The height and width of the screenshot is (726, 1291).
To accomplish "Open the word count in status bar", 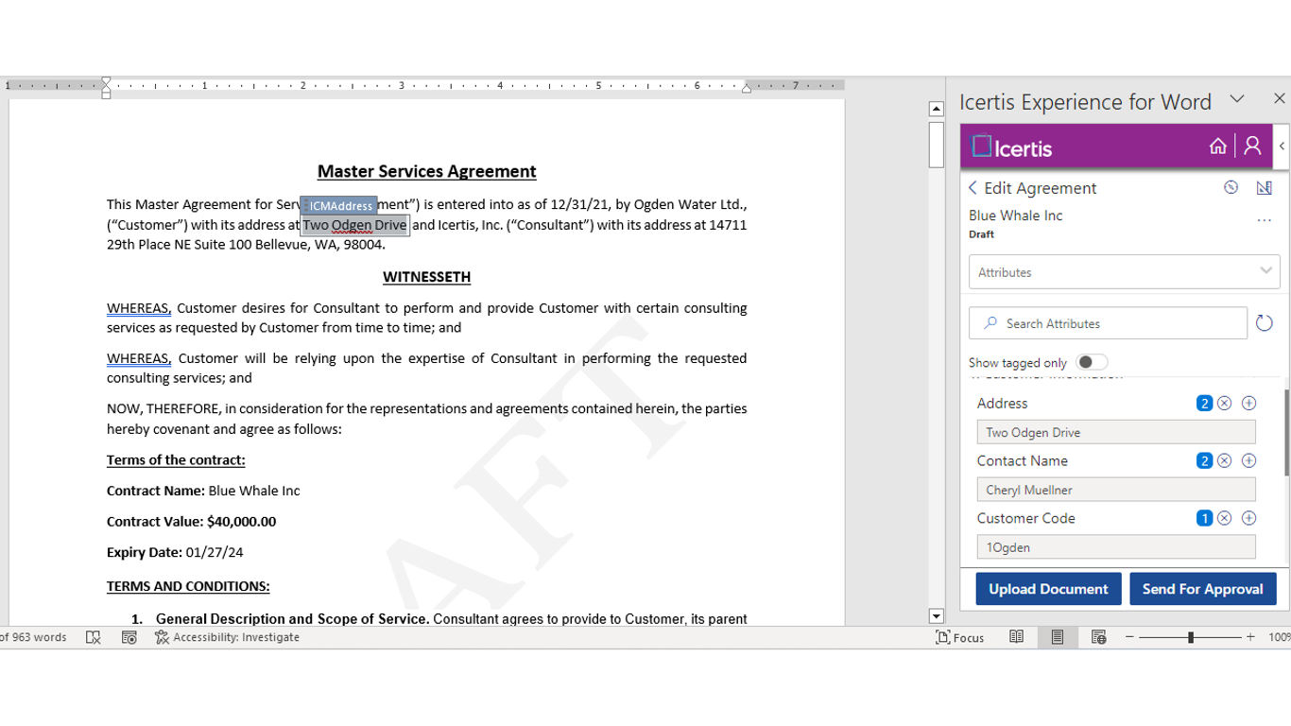I will 34,637.
